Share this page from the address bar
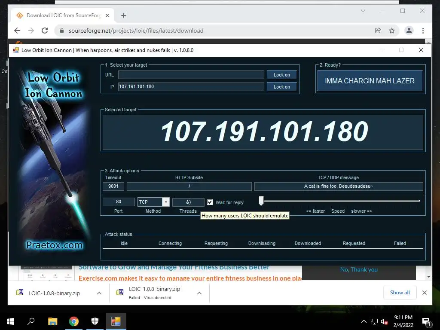This screenshot has height=330, width=440. tap(378, 31)
